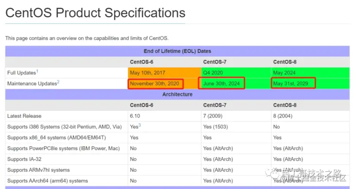Open footnote 2 next to Maintenance Updates
The height and width of the screenshot is (189, 353).
tap(58, 82)
